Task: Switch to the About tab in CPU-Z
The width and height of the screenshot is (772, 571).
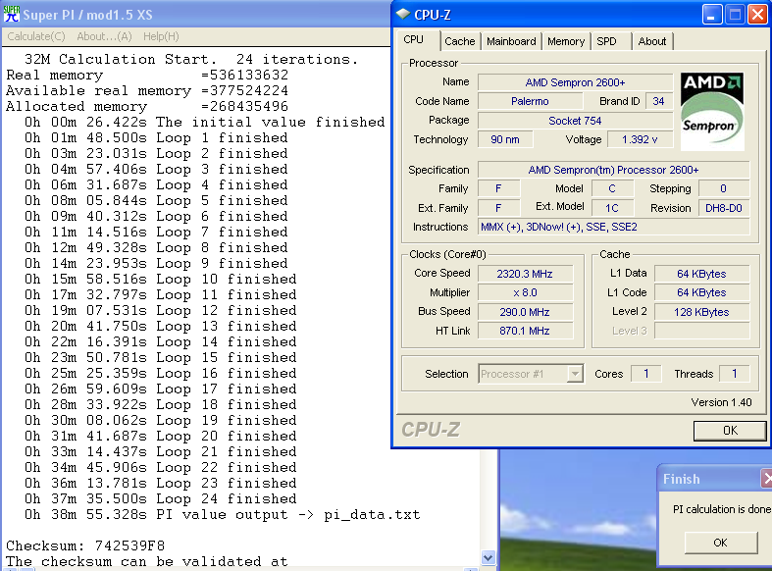Action: coord(652,41)
